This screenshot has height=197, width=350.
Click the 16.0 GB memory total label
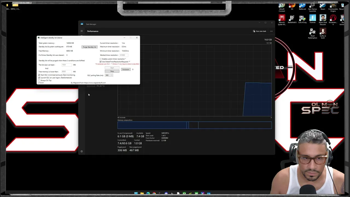tap(268, 40)
